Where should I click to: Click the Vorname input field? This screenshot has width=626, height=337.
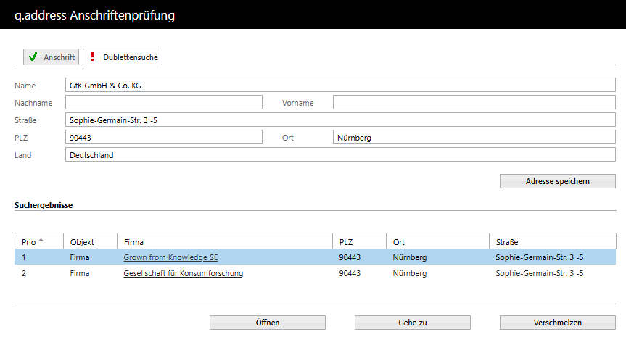(474, 103)
